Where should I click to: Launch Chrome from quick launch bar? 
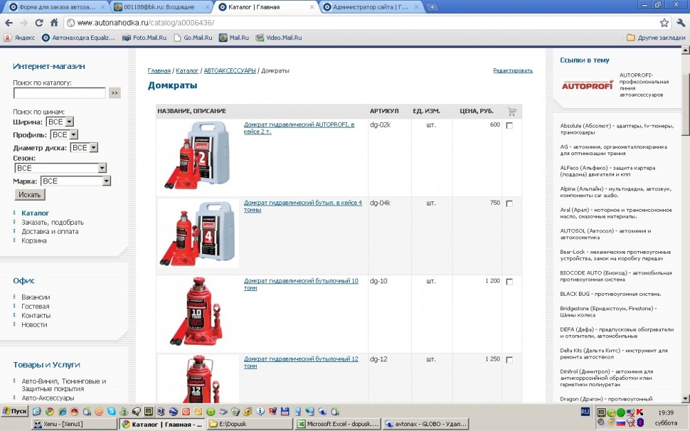click(50, 412)
